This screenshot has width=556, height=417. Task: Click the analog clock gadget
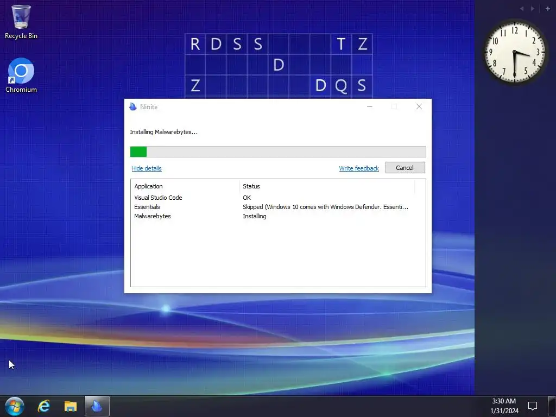point(515,53)
